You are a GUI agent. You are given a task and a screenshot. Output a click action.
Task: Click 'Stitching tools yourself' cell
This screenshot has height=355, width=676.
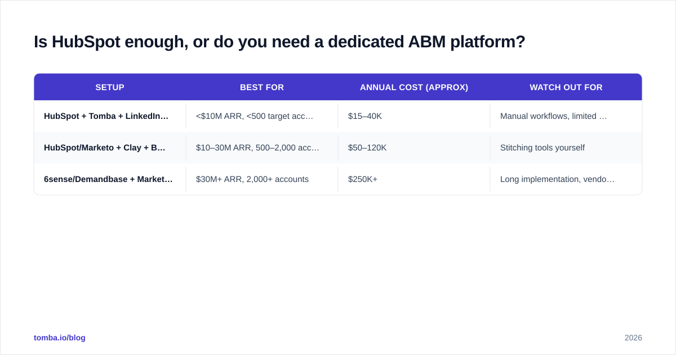[566, 148]
